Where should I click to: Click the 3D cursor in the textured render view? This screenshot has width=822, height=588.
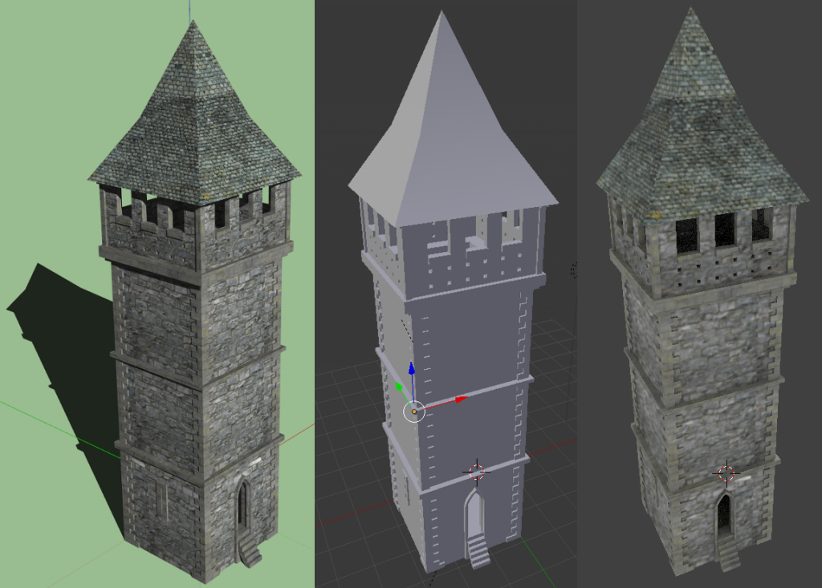[725, 473]
